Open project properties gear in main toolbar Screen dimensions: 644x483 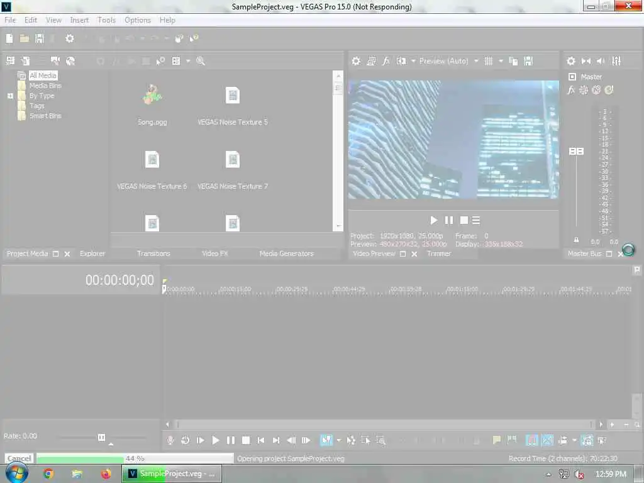click(x=70, y=38)
